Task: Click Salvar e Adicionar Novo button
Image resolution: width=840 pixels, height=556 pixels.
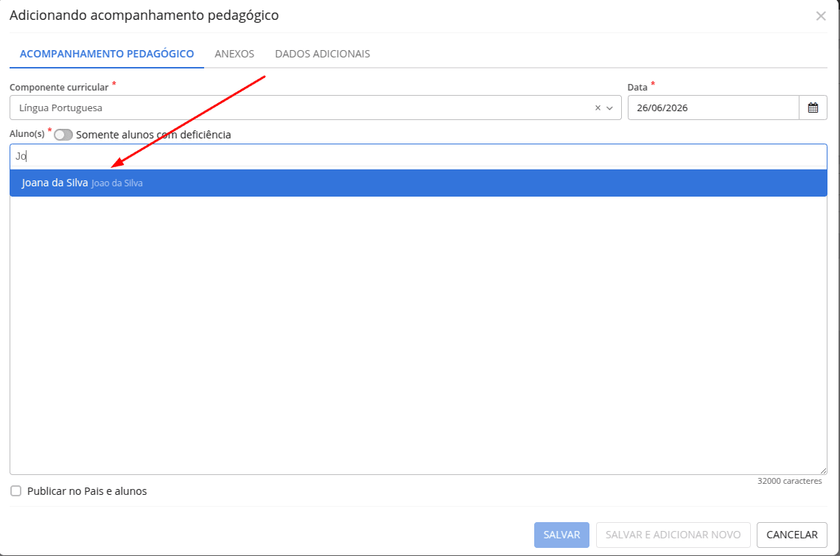Action: coord(673,535)
